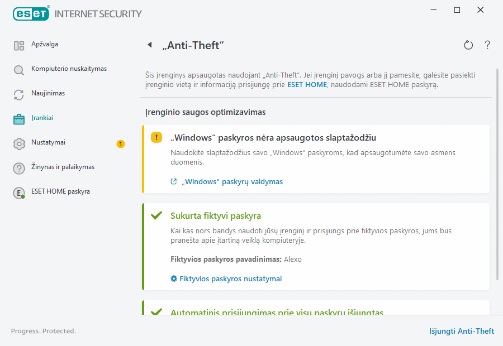Select Kompiuterio nuskaitymas in the sidebar
The width and height of the screenshot is (503, 346).
pos(69,69)
